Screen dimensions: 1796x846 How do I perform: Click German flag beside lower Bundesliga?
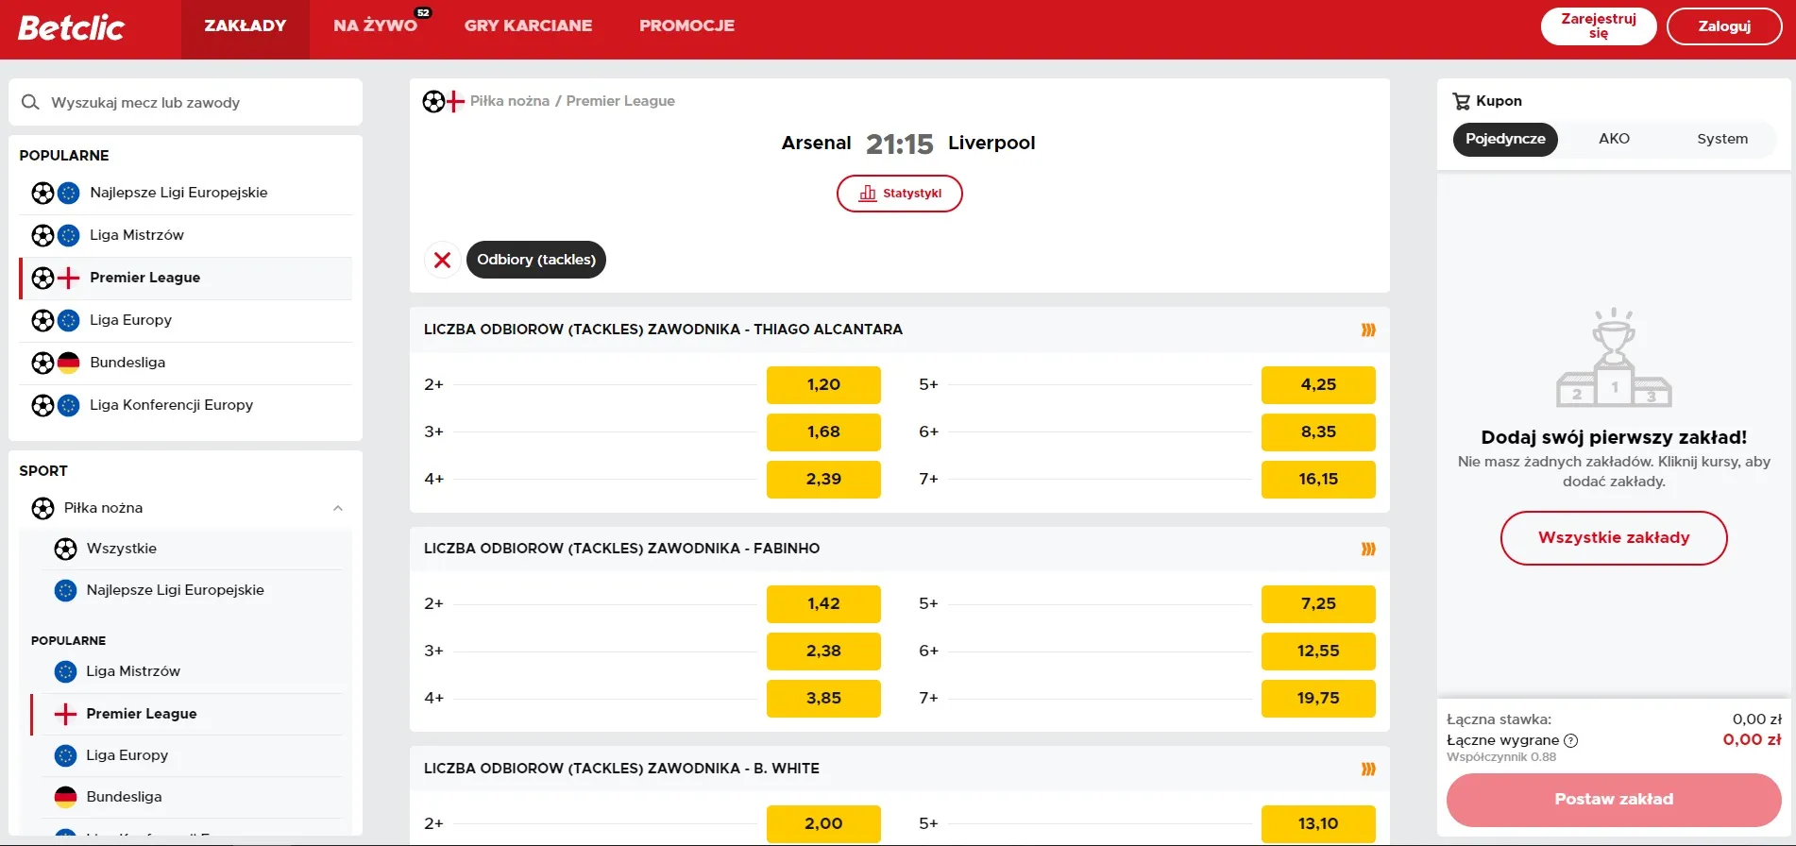pyautogui.click(x=65, y=797)
